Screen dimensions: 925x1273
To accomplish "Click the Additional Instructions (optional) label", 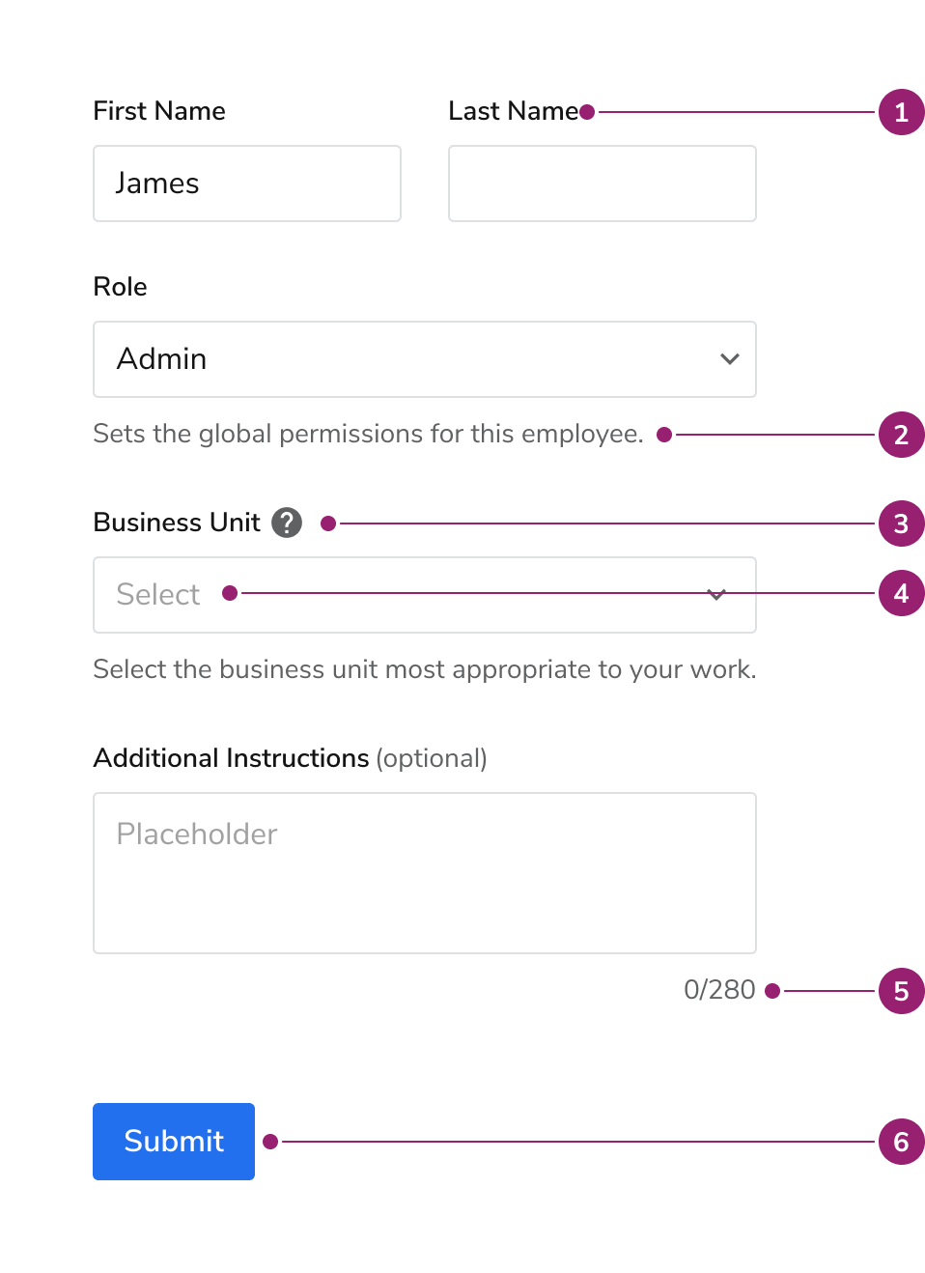I will [290, 758].
